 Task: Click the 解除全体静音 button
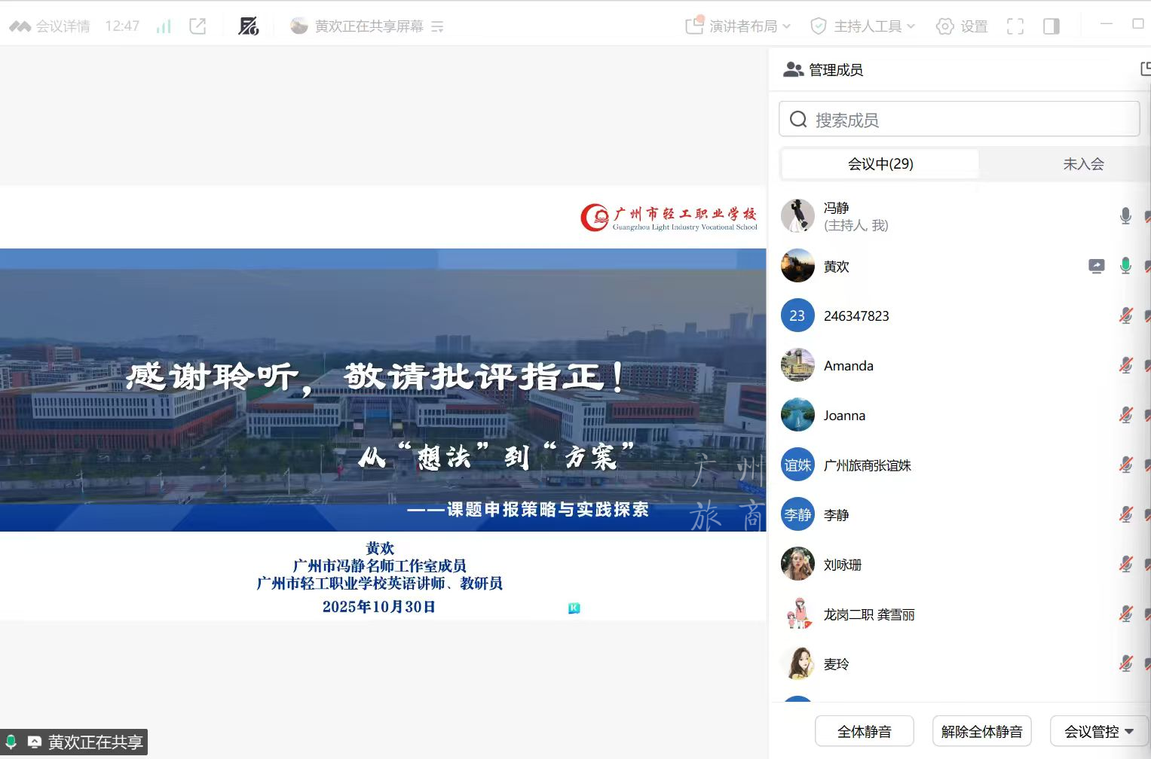981,731
